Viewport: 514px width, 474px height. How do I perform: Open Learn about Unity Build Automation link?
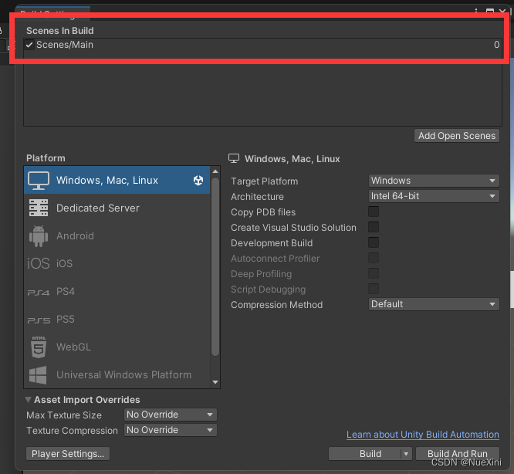423,435
